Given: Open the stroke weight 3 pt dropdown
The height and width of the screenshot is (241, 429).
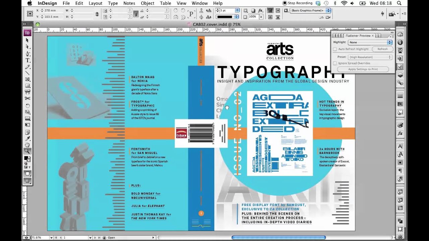Looking at the screenshot, I should click(x=237, y=10).
